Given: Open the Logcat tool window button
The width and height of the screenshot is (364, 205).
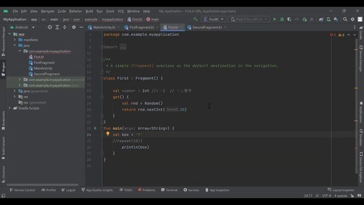Looking at the screenshot, I should click(x=68, y=190).
